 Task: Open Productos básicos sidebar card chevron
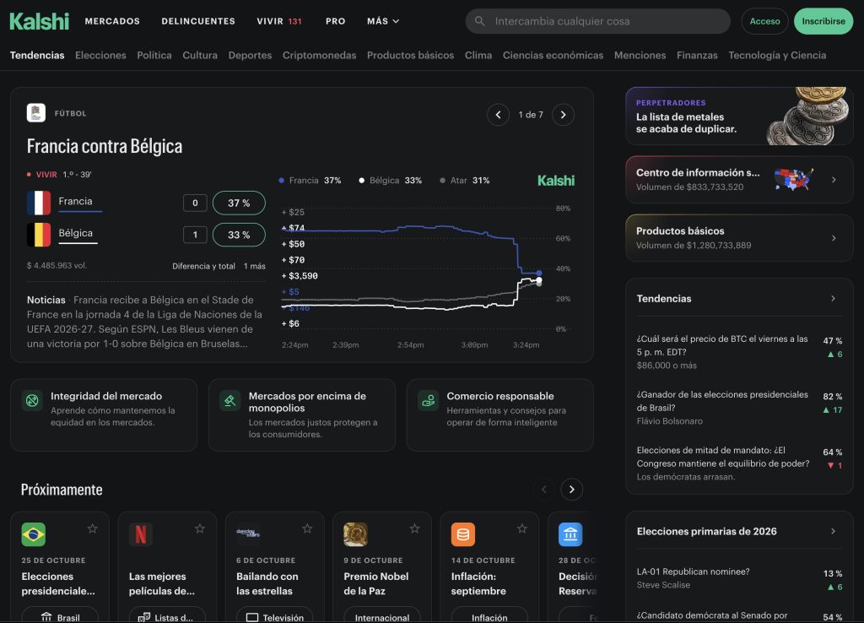(x=834, y=238)
